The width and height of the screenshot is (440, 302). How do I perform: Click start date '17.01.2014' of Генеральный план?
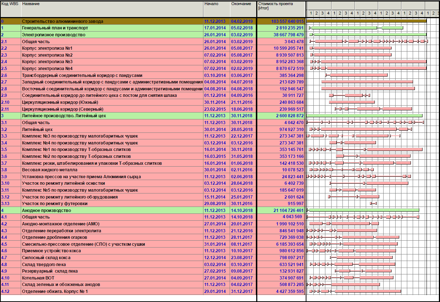(x=217, y=28)
